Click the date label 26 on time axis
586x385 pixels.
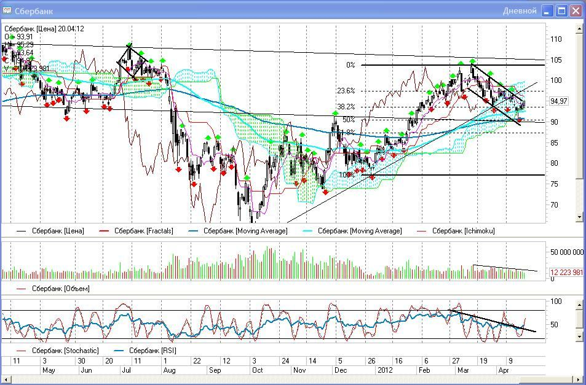(371, 361)
